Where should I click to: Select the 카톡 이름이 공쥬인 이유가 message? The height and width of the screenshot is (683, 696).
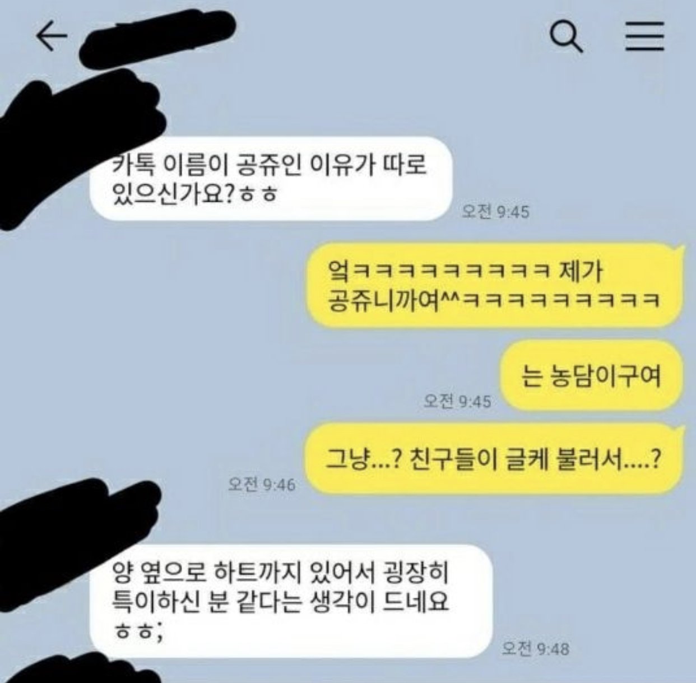tap(271, 179)
